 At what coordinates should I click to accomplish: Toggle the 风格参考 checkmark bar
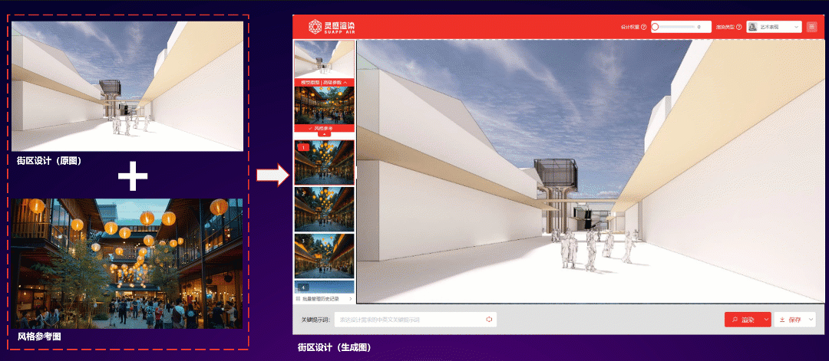click(x=324, y=128)
